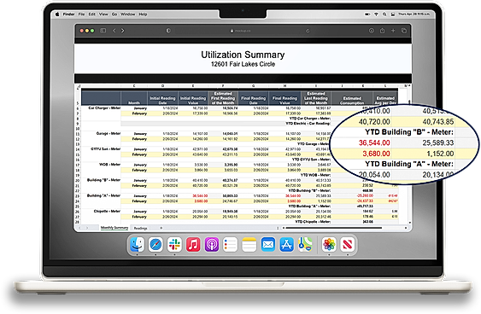This screenshot has height=314, width=481.
Task: Click the Safari address bar
Action: pos(241,31)
